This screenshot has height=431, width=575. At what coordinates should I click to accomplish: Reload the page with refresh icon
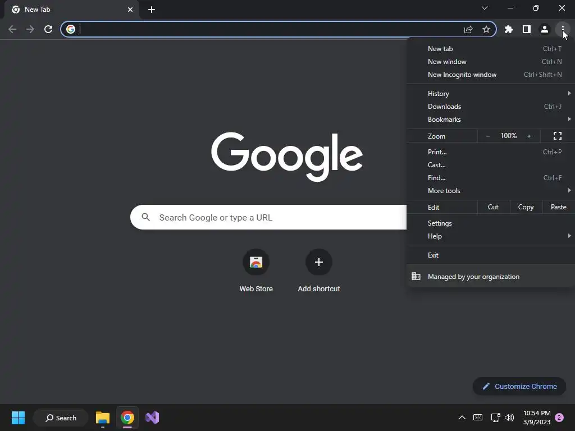[48, 29]
